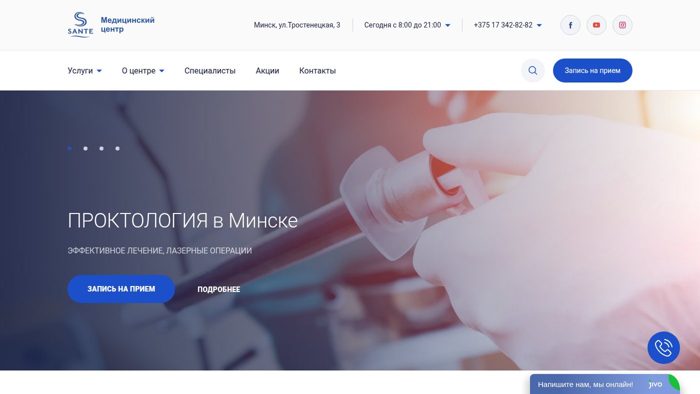This screenshot has height=394, width=700.
Task: Click the address Минск, ул.Тростенецкая, 3
Action: point(297,25)
